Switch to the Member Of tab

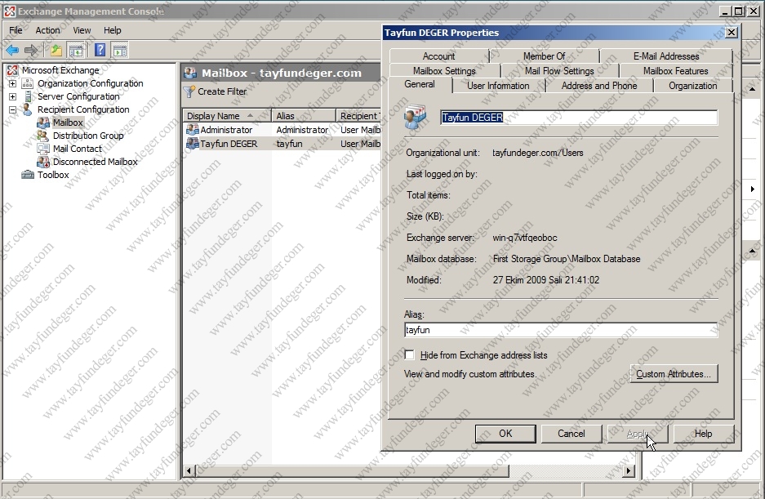[544, 56]
